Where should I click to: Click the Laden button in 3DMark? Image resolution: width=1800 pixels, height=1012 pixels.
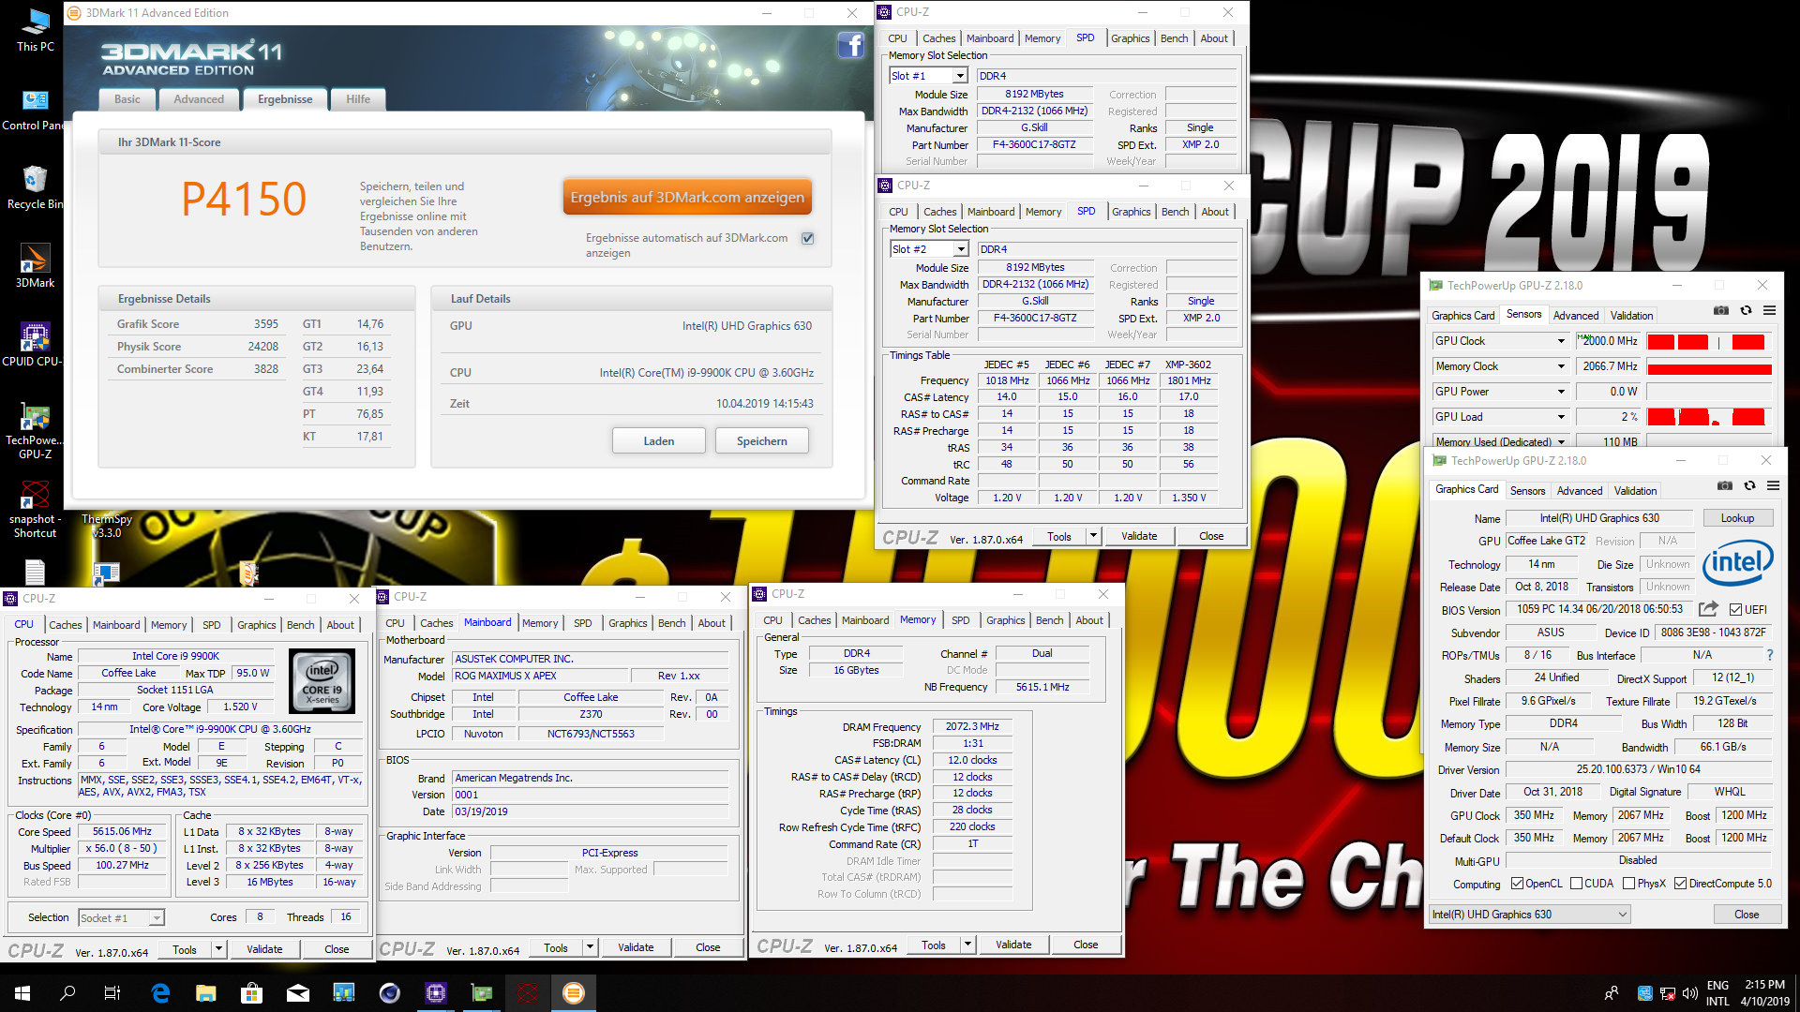click(x=659, y=441)
